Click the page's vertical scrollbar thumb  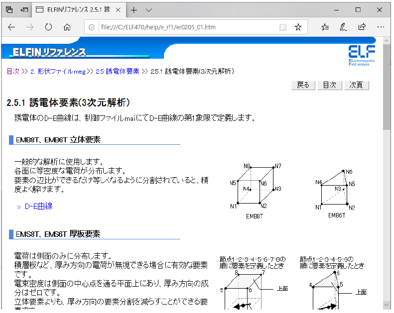point(387,87)
